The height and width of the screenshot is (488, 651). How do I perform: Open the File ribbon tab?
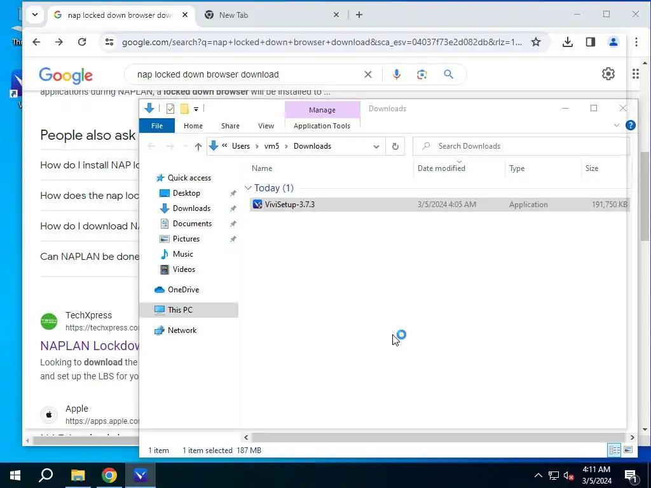pyautogui.click(x=157, y=126)
